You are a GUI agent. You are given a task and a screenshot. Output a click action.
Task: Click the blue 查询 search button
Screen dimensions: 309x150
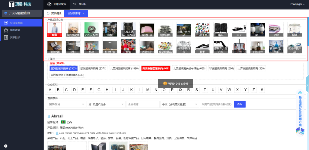(x=240, y=104)
